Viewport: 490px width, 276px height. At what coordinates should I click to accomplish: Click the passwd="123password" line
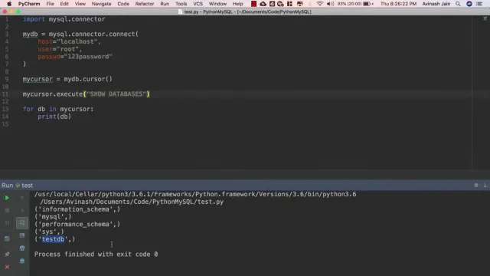[75, 57]
